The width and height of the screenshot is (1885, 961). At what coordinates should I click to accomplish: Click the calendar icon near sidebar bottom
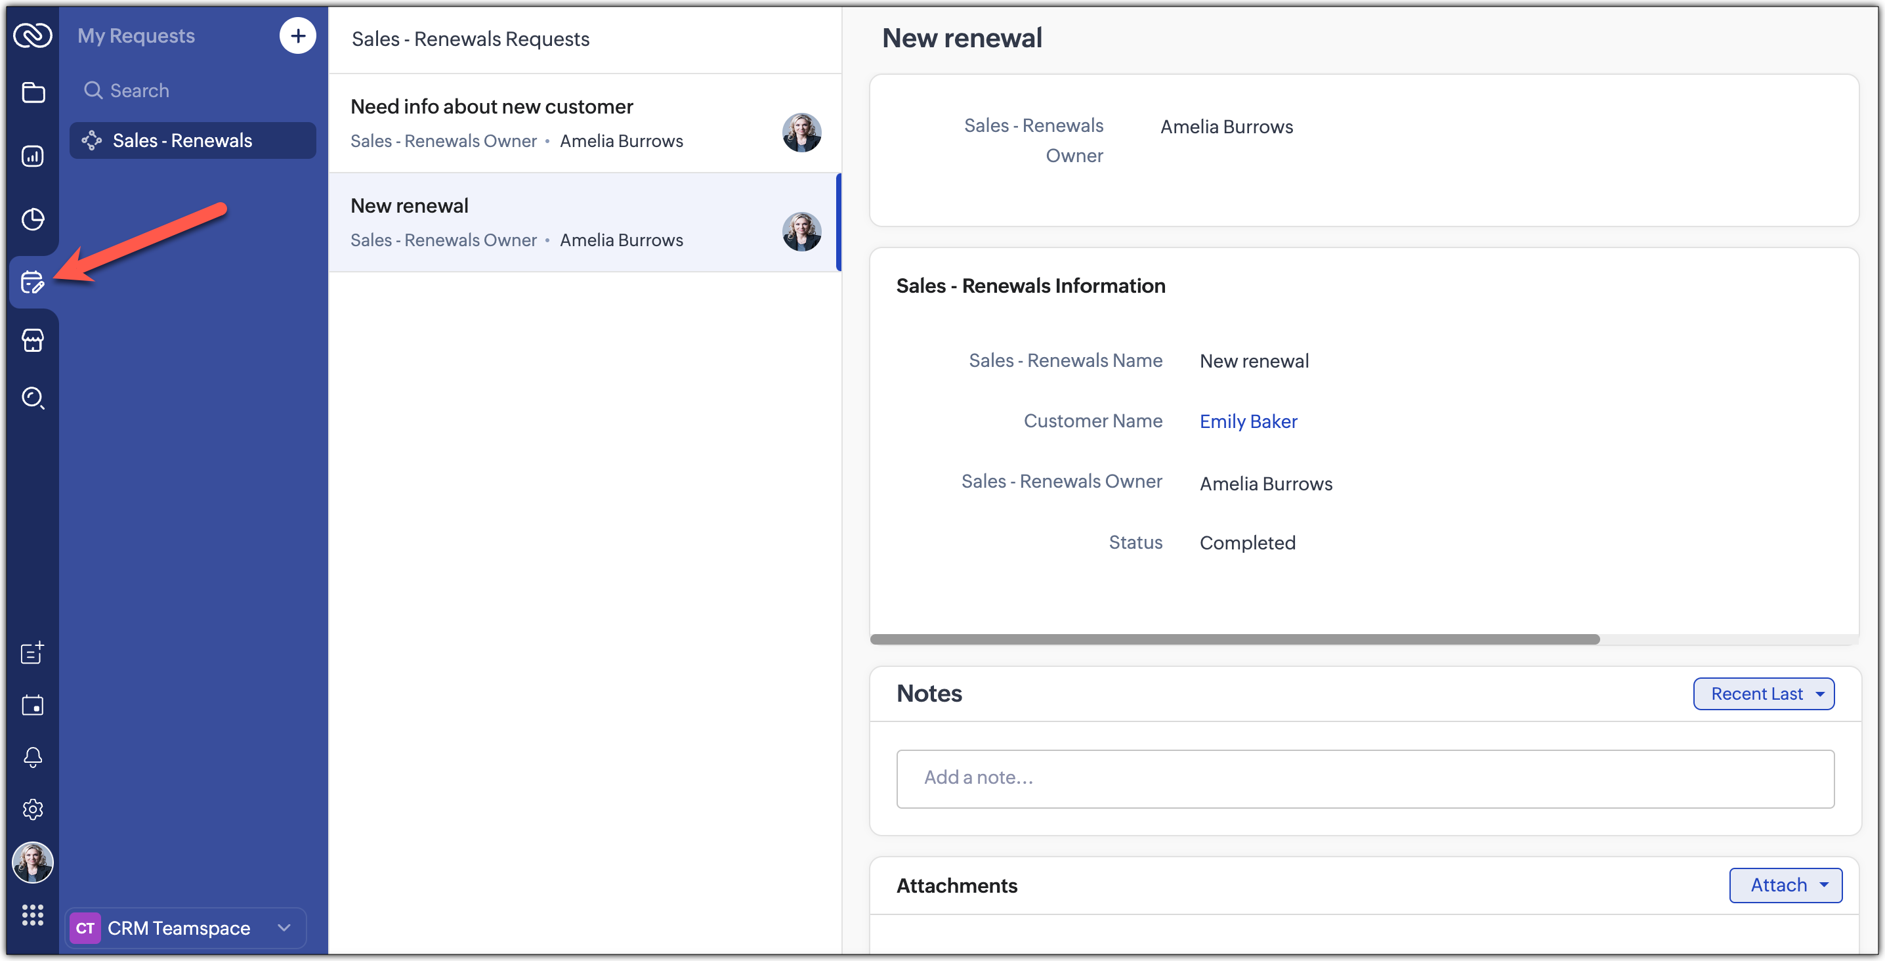point(33,706)
